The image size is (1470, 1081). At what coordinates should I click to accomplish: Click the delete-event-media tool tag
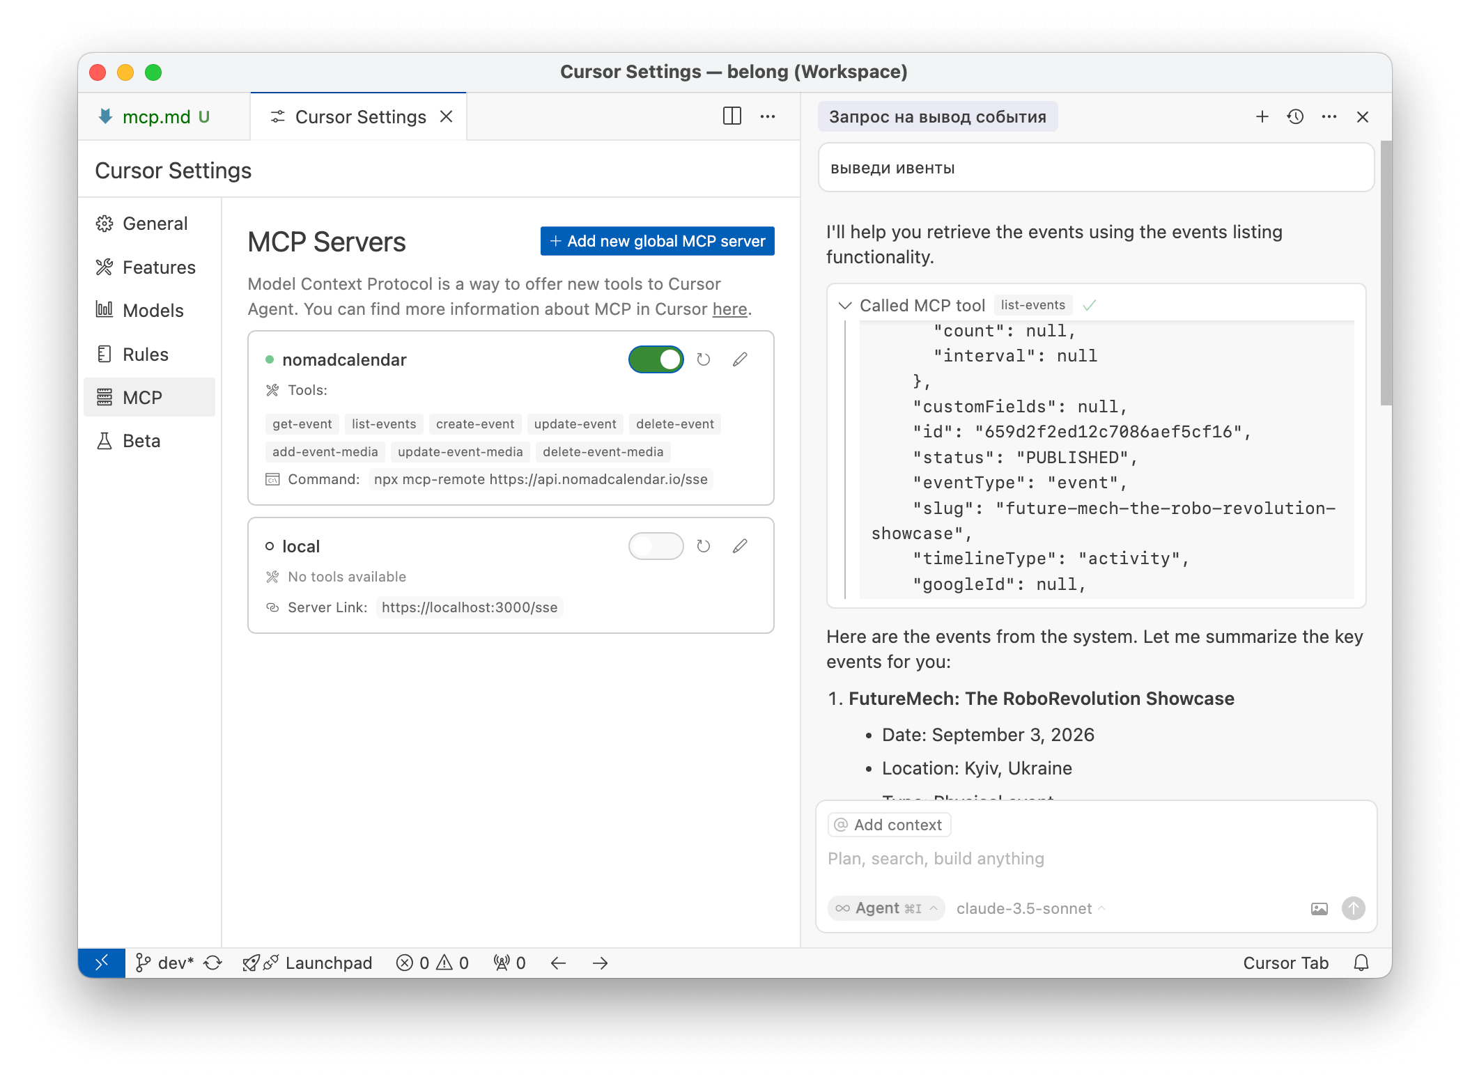click(603, 452)
